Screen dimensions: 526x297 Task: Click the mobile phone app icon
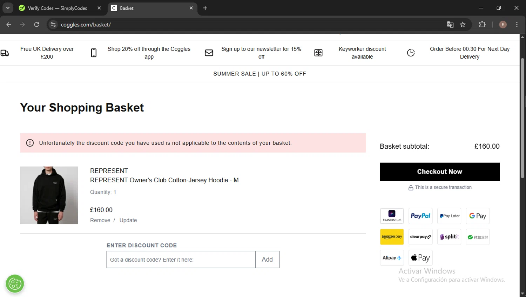pos(94,53)
